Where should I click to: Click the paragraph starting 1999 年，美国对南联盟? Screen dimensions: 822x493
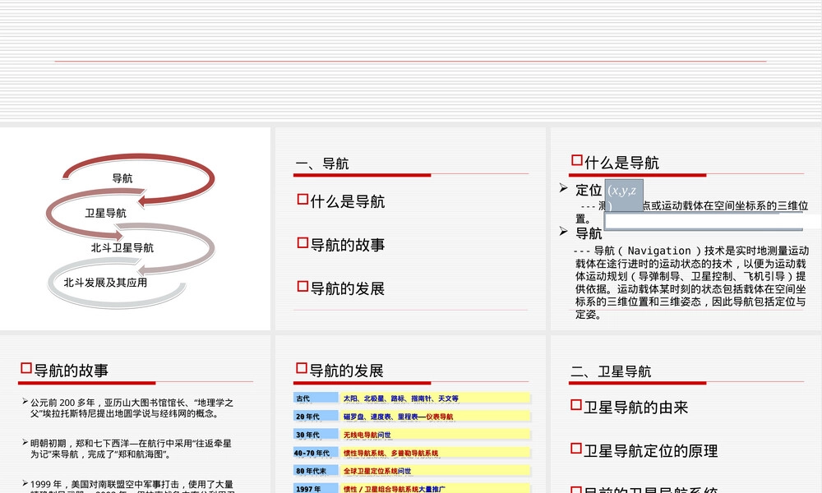(128, 486)
